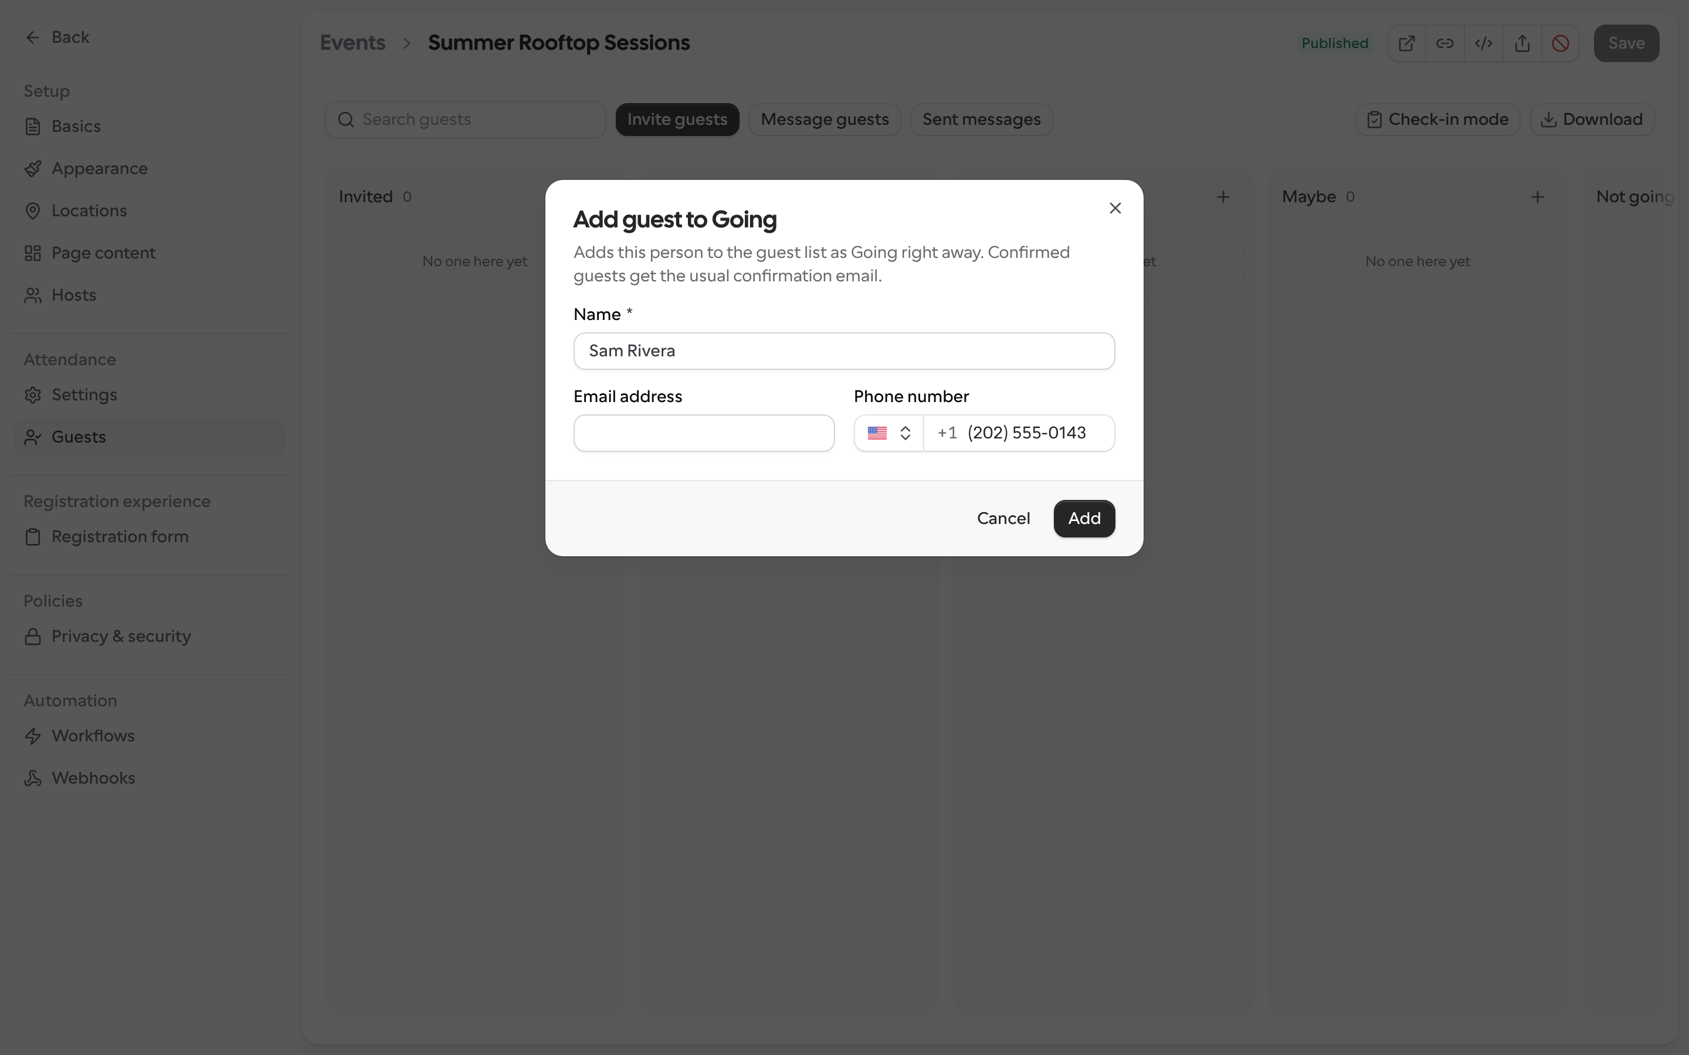This screenshot has width=1689, height=1055.
Task: Open Locations in sidebar
Action: (150, 211)
